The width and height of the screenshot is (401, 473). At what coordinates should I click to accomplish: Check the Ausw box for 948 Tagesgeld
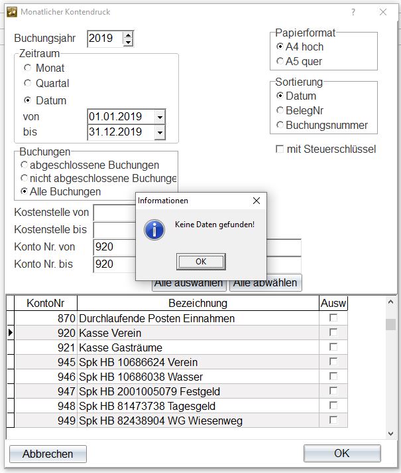pos(333,405)
